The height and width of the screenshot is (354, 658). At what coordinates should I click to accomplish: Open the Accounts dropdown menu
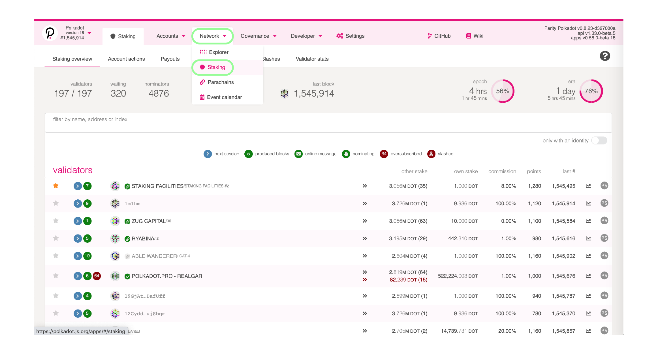coord(171,36)
